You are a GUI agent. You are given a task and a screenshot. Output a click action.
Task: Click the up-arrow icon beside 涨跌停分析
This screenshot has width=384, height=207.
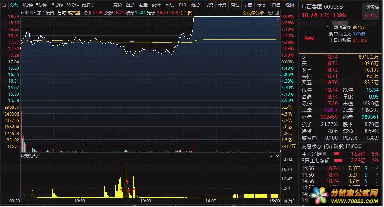[270, 13]
